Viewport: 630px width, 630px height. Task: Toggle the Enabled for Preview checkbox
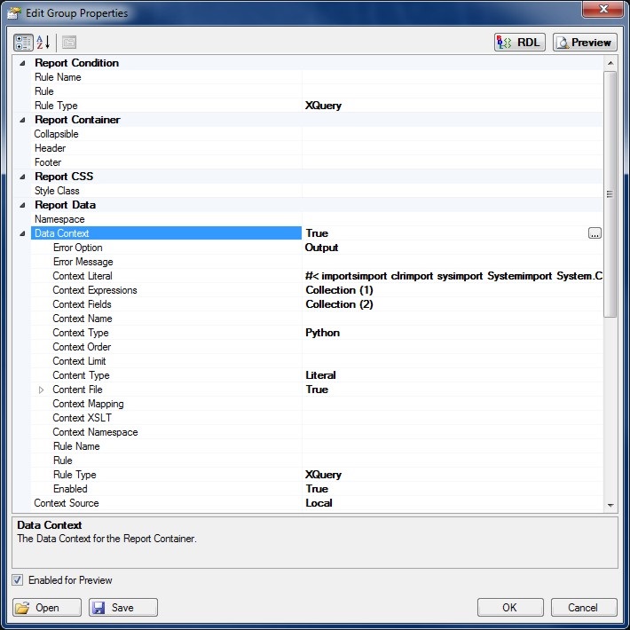(x=19, y=580)
